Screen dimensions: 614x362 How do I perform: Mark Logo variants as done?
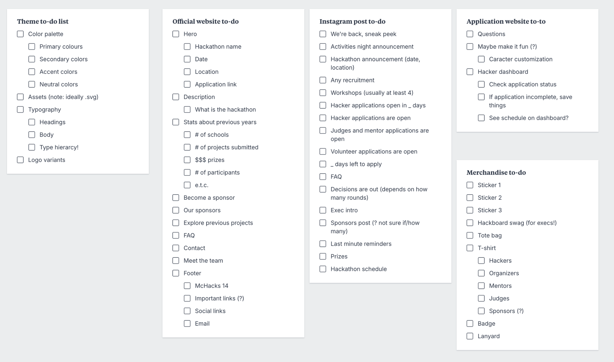pos(20,160)
